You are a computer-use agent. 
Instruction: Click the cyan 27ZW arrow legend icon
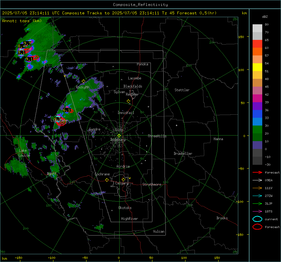(x=257, y=196)
